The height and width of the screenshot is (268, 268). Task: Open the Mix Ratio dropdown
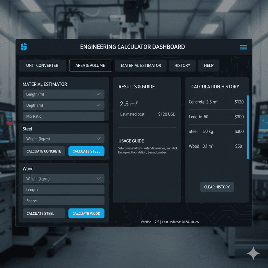click(63, 116)
